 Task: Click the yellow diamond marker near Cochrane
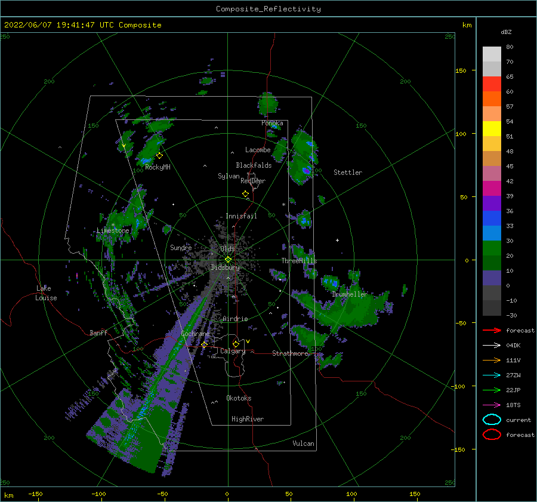204,344
